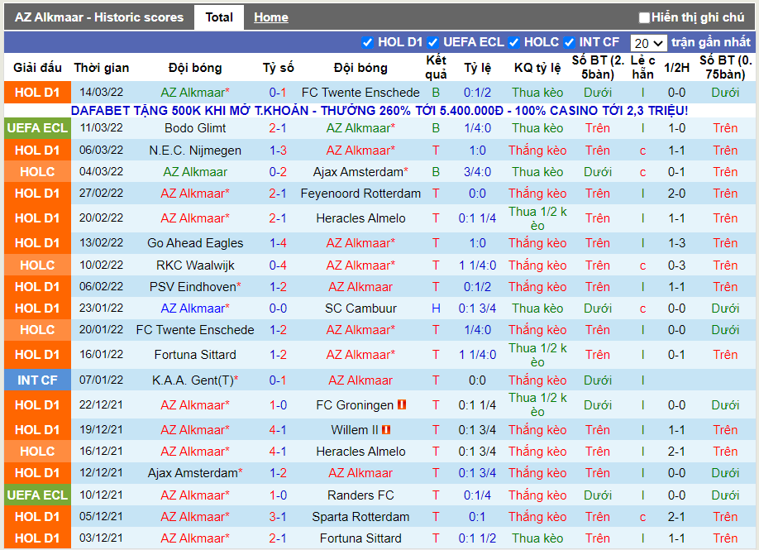Select the UEFA ECL label on 11/03/22
The image size is (759, 550).
(x=37, y=128)
